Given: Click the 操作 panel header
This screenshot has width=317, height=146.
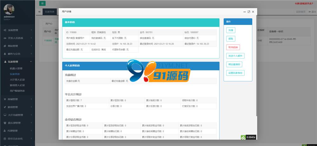Looking at the screenshot, I should coord(238,21).
